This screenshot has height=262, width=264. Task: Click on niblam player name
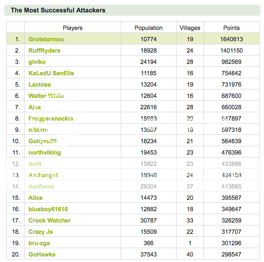pyautogui.click(x=38, y=130)
